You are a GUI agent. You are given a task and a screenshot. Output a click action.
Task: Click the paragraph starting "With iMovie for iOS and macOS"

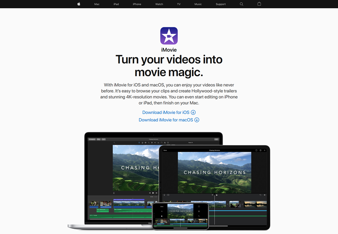(x=169, y=94)
